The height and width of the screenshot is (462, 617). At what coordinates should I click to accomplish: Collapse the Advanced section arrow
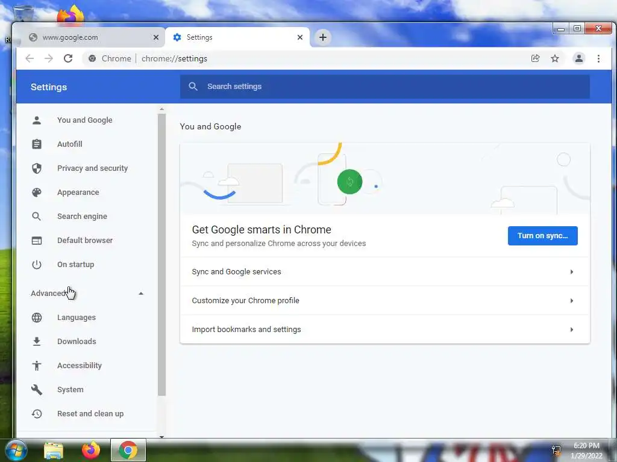click(141, 294)
